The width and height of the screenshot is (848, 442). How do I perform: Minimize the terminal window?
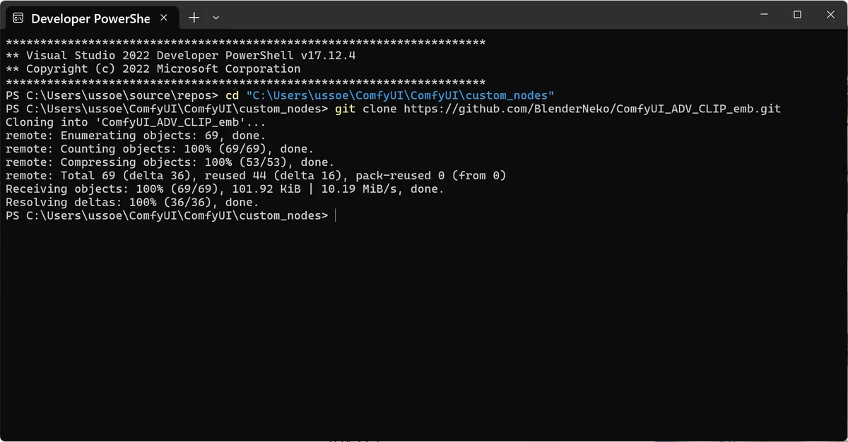(765, 15)
